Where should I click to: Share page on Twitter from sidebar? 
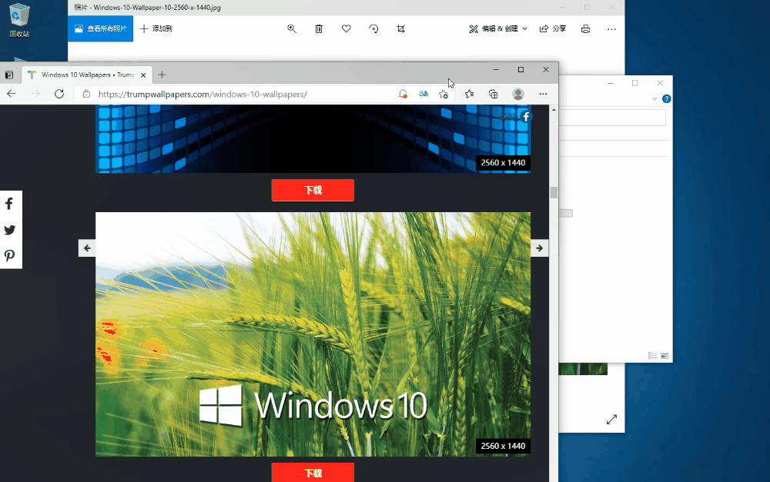click(9, 230)
